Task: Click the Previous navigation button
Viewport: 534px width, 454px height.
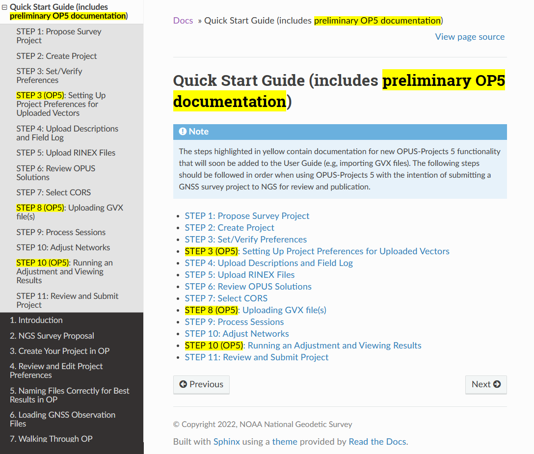Action: [201, 384]
